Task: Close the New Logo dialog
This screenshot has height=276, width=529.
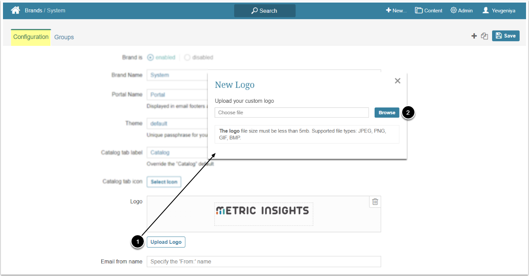Action: point(397,81)
